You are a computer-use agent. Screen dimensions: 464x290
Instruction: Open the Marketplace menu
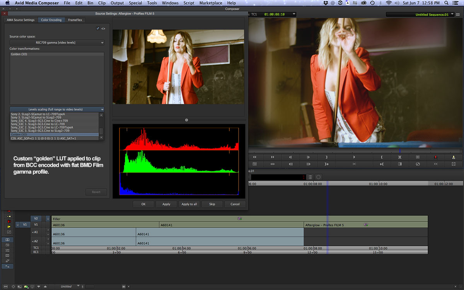(211, 3)
